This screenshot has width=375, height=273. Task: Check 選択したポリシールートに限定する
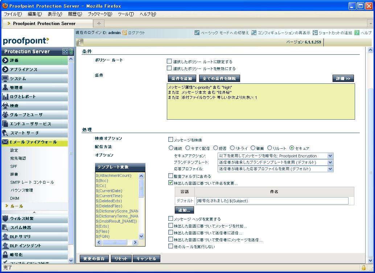tap(169, 61)
